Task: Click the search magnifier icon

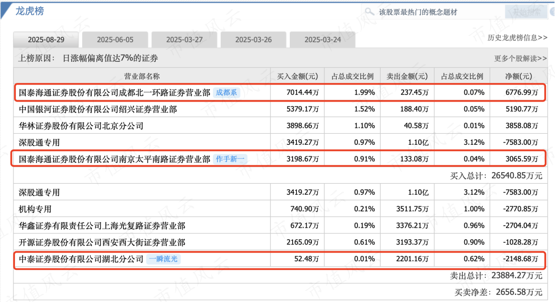Action: click(370, 12)
